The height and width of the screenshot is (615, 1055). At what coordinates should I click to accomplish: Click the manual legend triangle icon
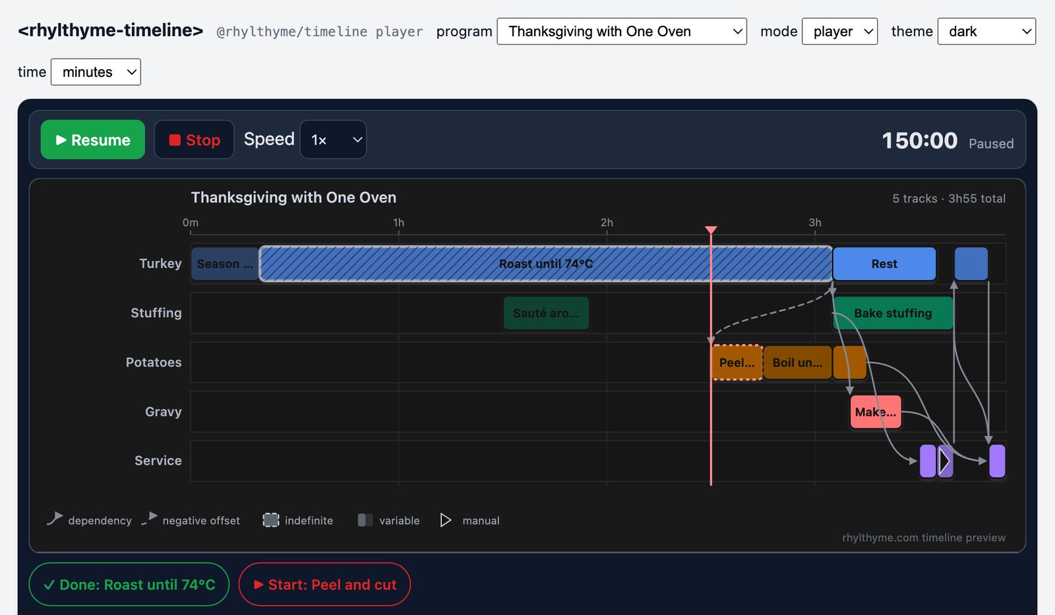(446, 520)
